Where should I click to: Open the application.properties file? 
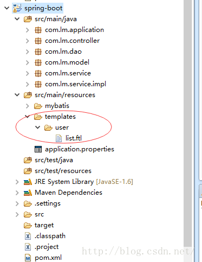click(80, 149)
